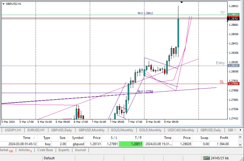Click the 90.0 1.28812 level label
Image resolution: width=244 pixels, height=161 pixels.
point(145,13)
